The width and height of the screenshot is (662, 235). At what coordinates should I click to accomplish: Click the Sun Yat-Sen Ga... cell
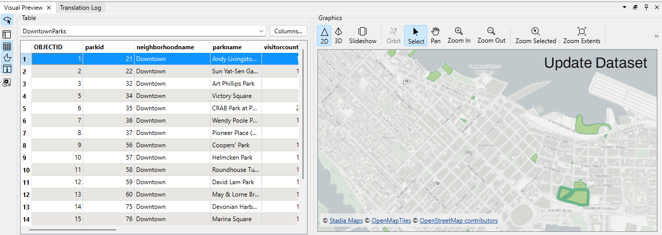click(236, 71)
